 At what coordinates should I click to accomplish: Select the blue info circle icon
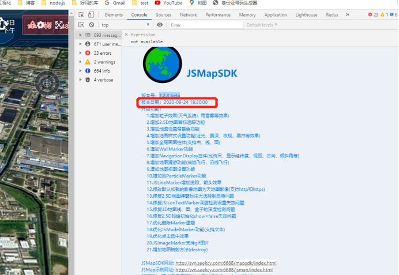(88, 71)
